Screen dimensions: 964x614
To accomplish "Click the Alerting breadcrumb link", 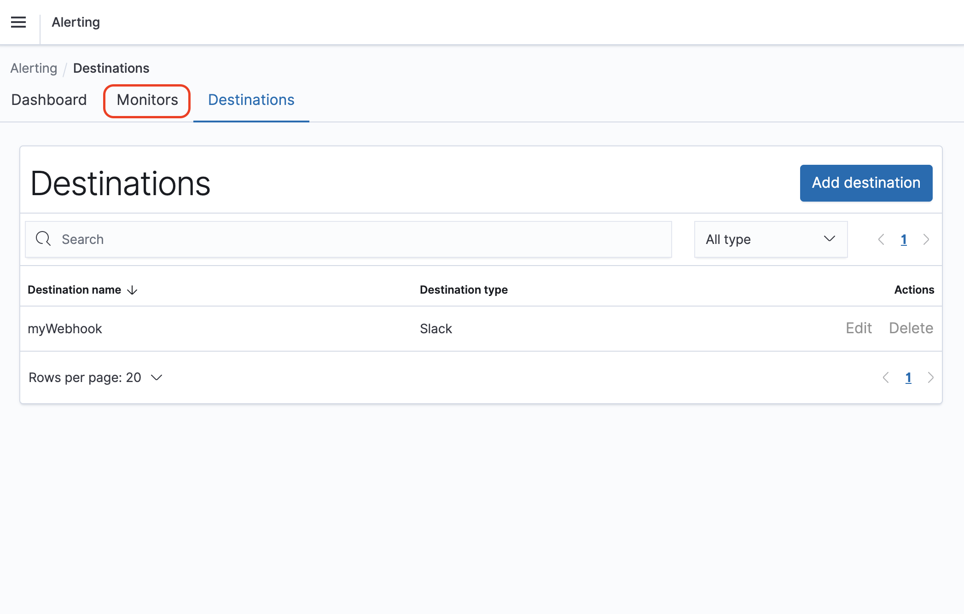I will (x=34, y=68).
